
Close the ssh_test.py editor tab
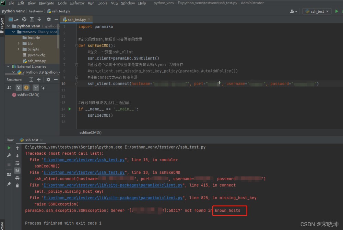tap(89, 20)
